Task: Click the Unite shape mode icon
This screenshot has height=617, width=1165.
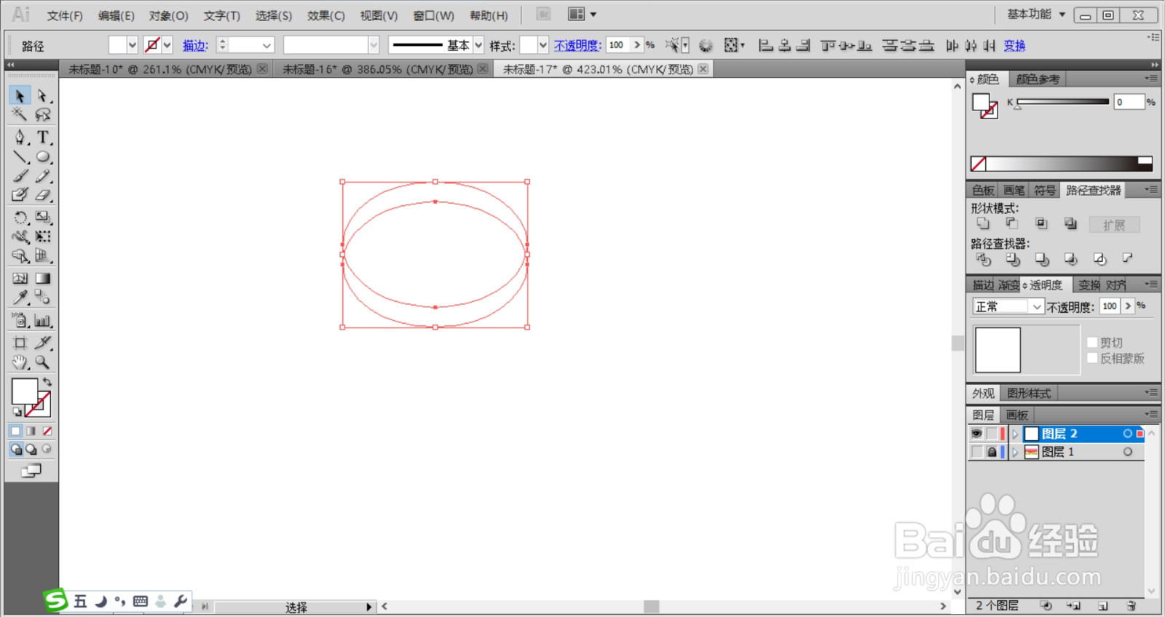Action: 983,223
